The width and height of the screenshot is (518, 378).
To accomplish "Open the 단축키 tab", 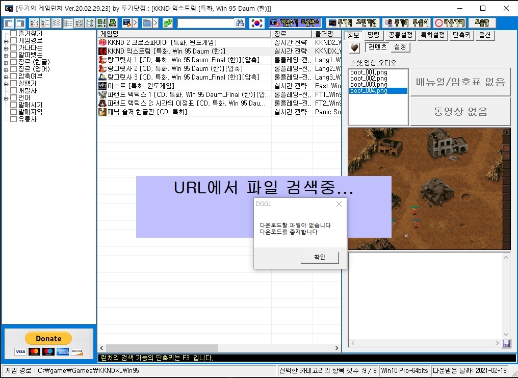I will click(462, 35).
